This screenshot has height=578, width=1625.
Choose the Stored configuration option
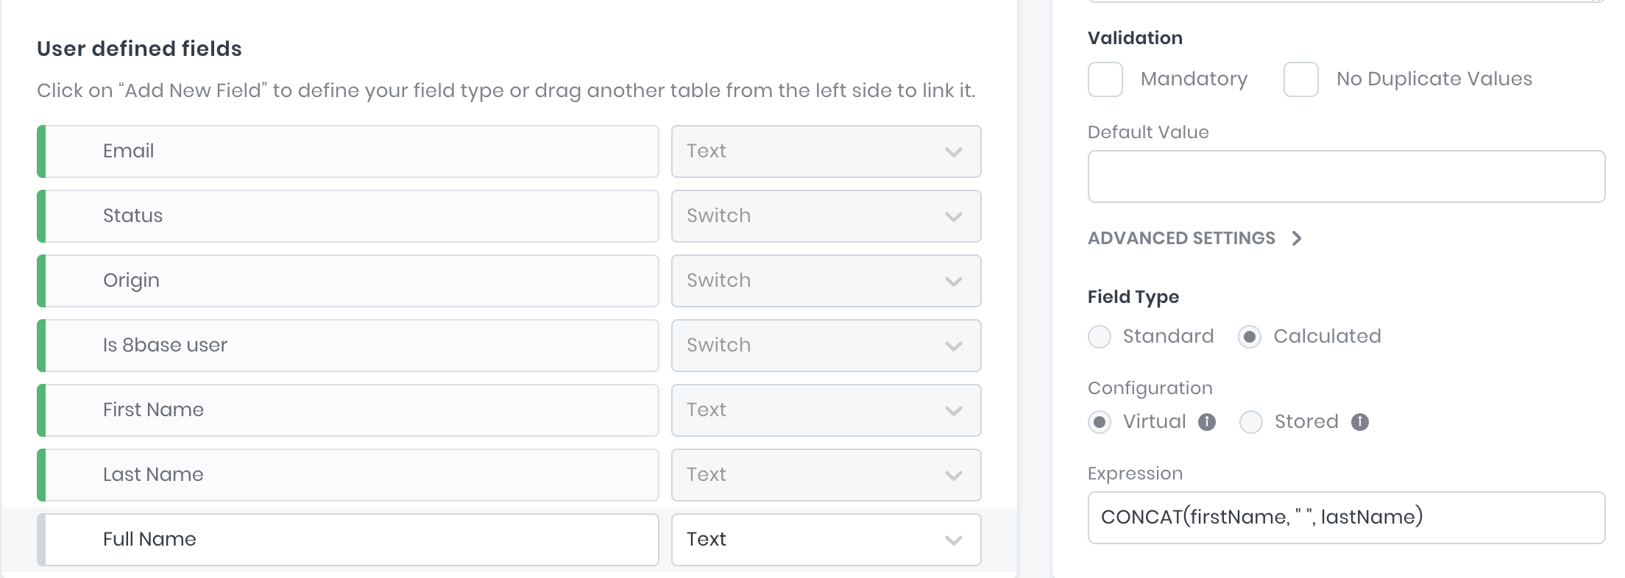point(1251,422)
